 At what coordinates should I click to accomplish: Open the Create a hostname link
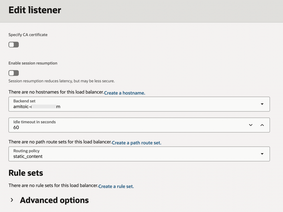click(125, 93)
